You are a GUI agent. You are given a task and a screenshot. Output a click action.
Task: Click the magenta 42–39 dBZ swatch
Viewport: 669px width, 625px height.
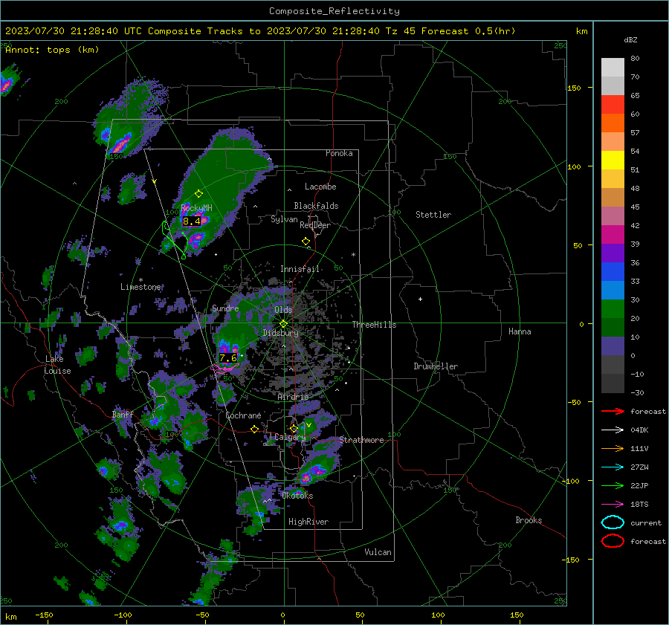click(x=613, y=235)
